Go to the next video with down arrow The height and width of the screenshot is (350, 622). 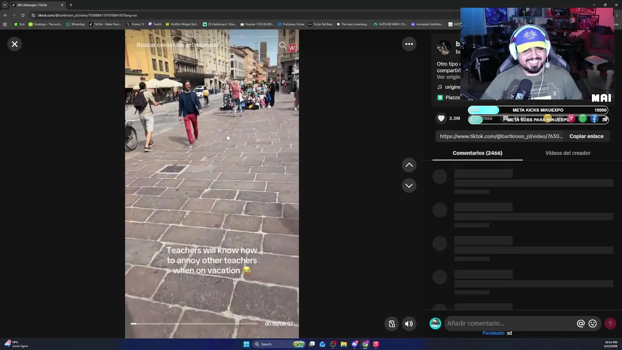coord(409,186)
